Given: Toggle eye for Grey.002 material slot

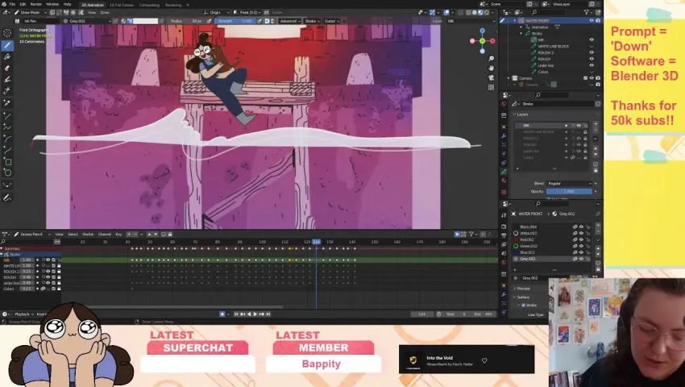Looking at the screenshot, I should click(x=582, y=259).
